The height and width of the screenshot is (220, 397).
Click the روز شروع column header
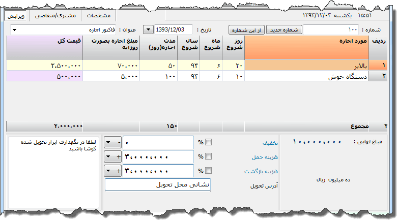click(234, 48)
